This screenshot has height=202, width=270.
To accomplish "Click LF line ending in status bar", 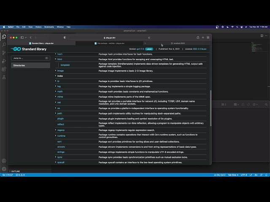I will [251, 175].
